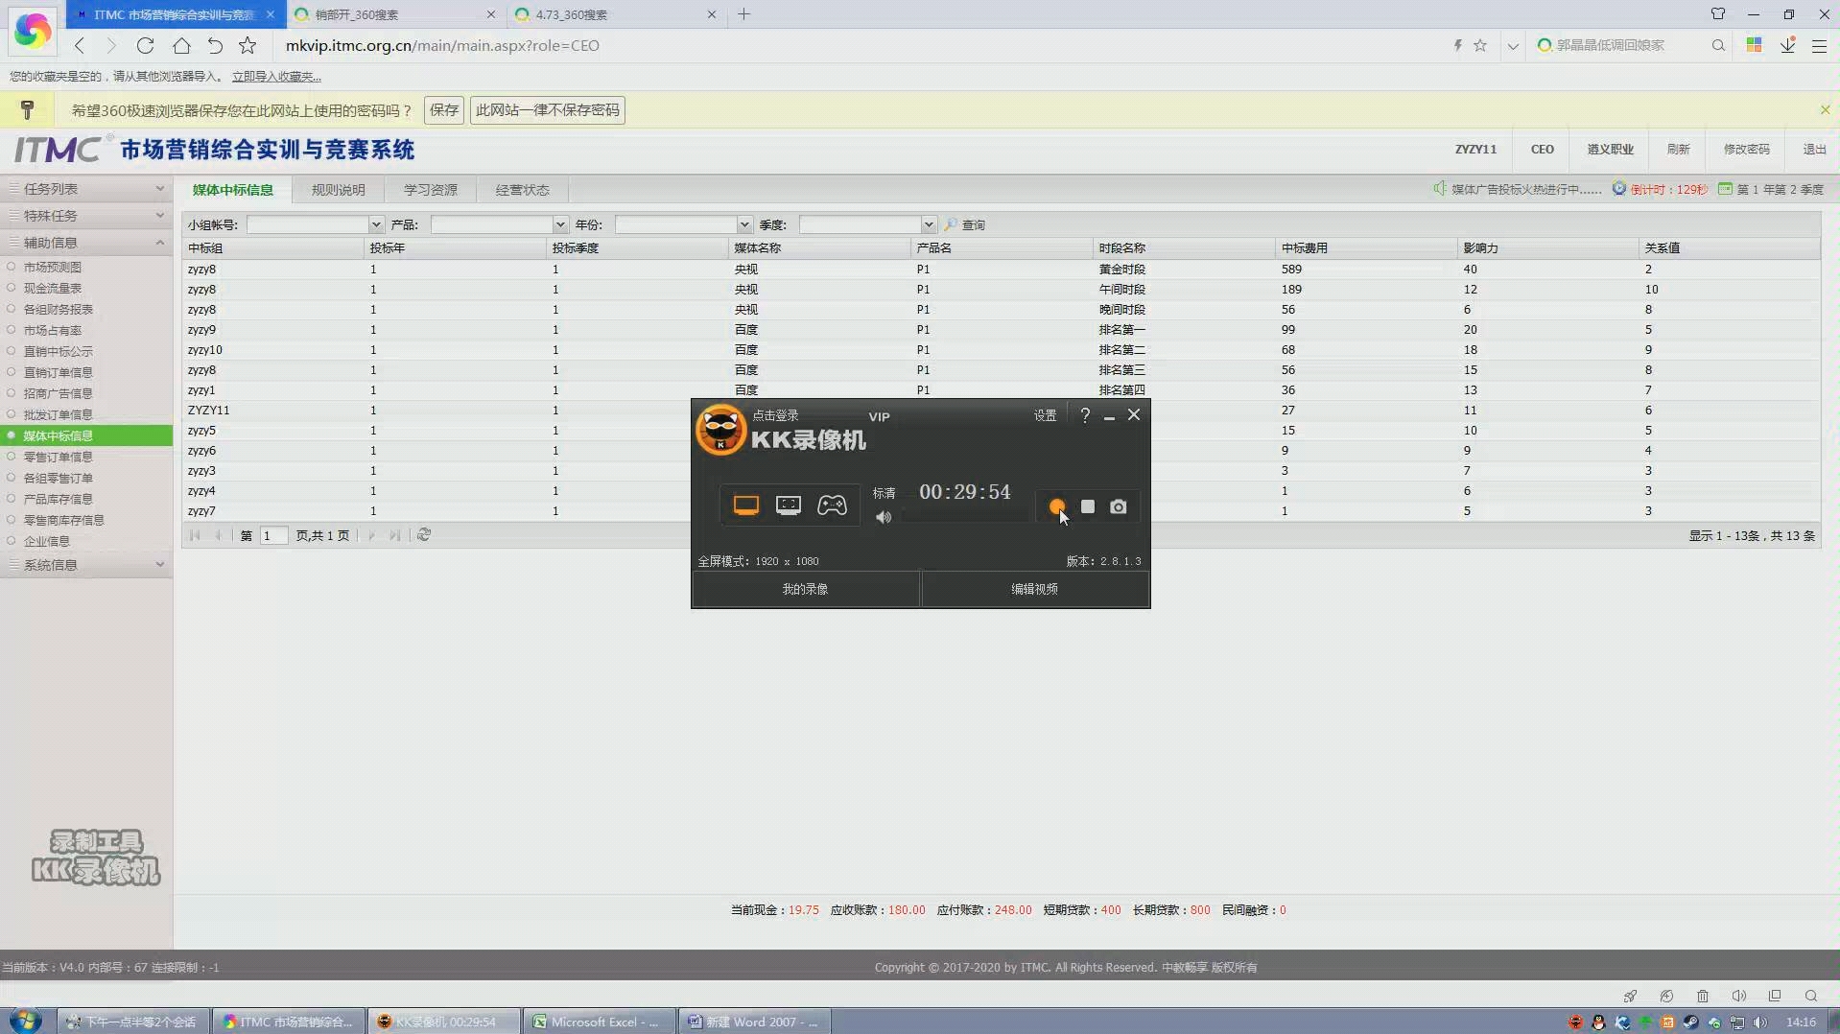Stop the recording with square button
The width and height of the screenshot is (1840, 1034).
tap(1088, 506)
